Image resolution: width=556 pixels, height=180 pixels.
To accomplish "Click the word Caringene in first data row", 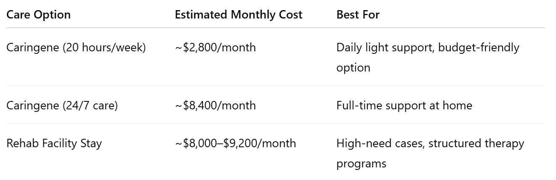I will [x=32, y=48].
